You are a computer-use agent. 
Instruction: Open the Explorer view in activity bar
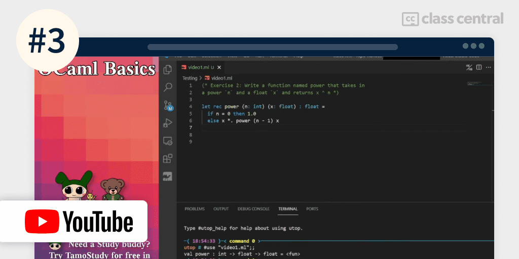(168, 69)
